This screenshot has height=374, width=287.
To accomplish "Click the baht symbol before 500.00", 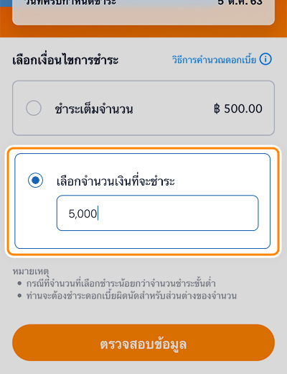I will (217, 109).
